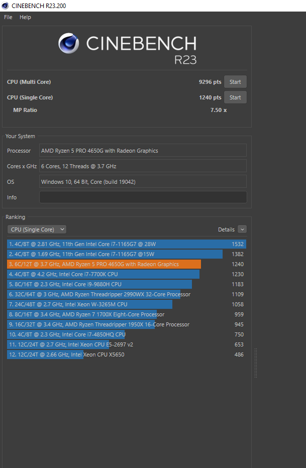Select ranking row 9 Threadripper 1950X
This screenshot has width=306, height=468.
click(127, 324)
